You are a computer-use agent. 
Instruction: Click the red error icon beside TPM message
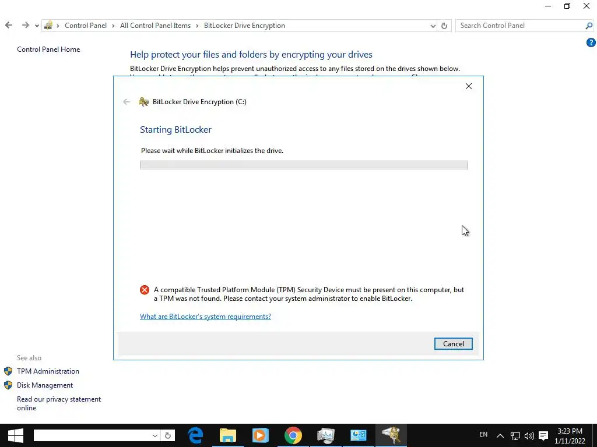(x=145, y=290)
